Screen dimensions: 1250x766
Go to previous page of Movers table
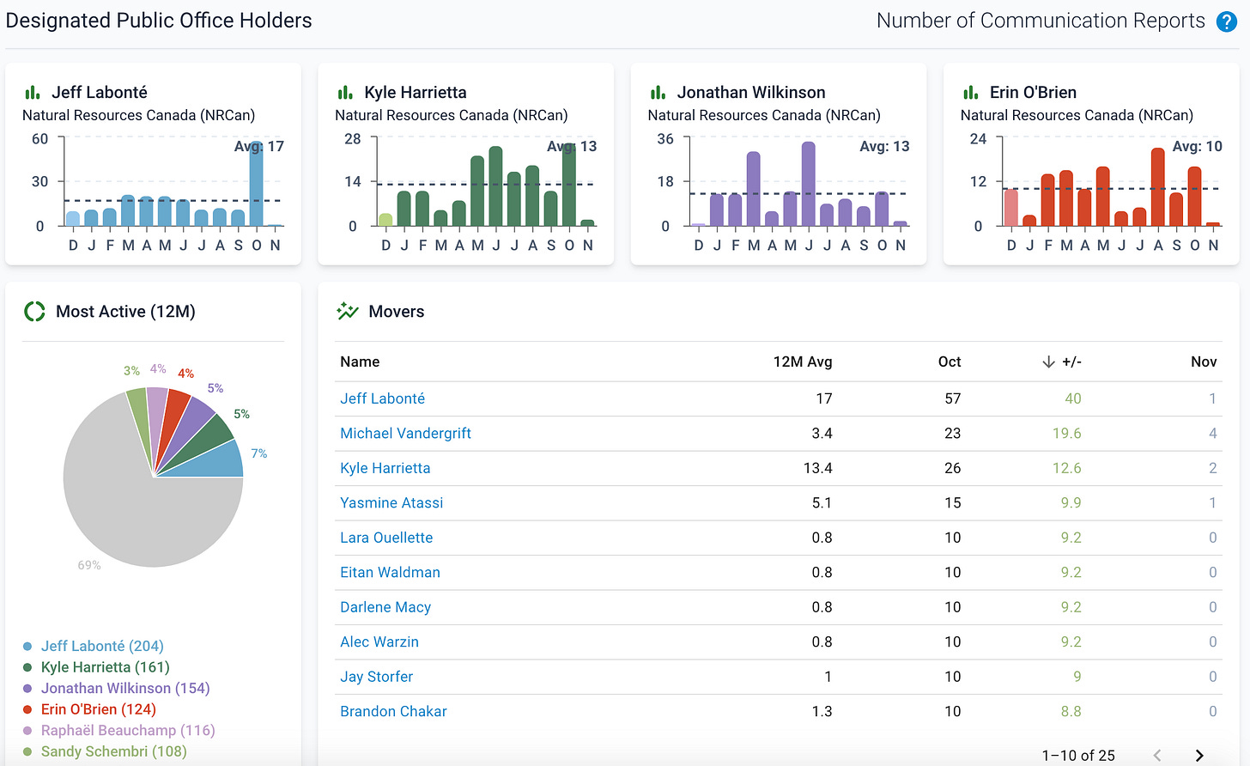click(1157, 756)
